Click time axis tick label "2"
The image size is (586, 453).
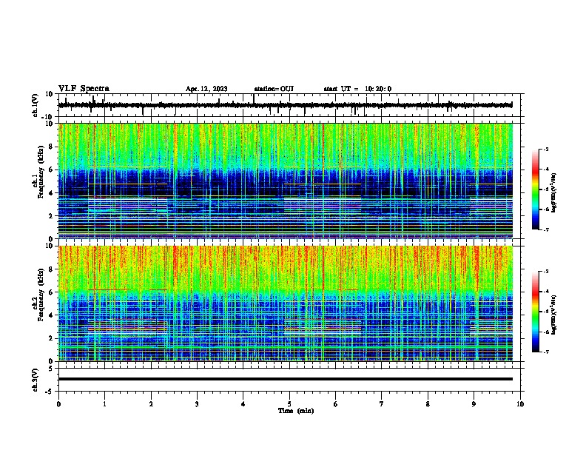151,404
